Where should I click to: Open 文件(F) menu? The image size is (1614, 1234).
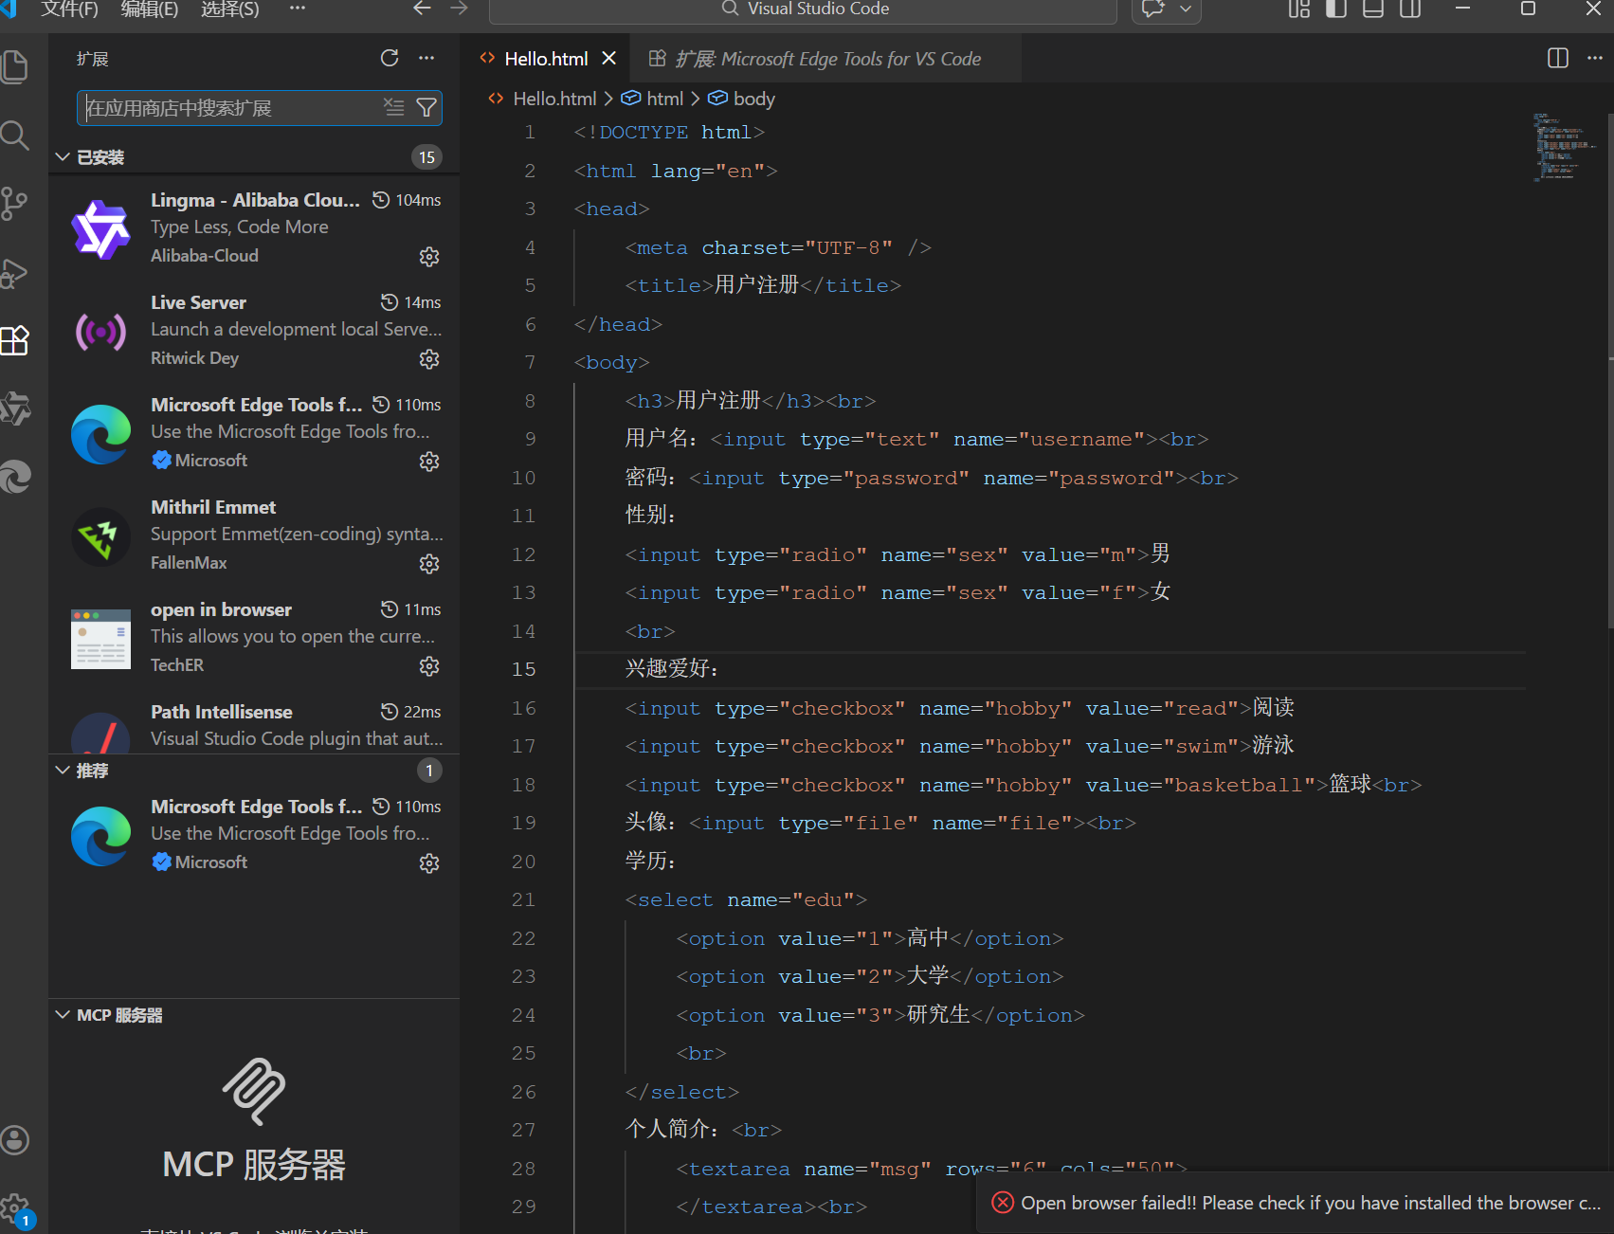[69, 9]
